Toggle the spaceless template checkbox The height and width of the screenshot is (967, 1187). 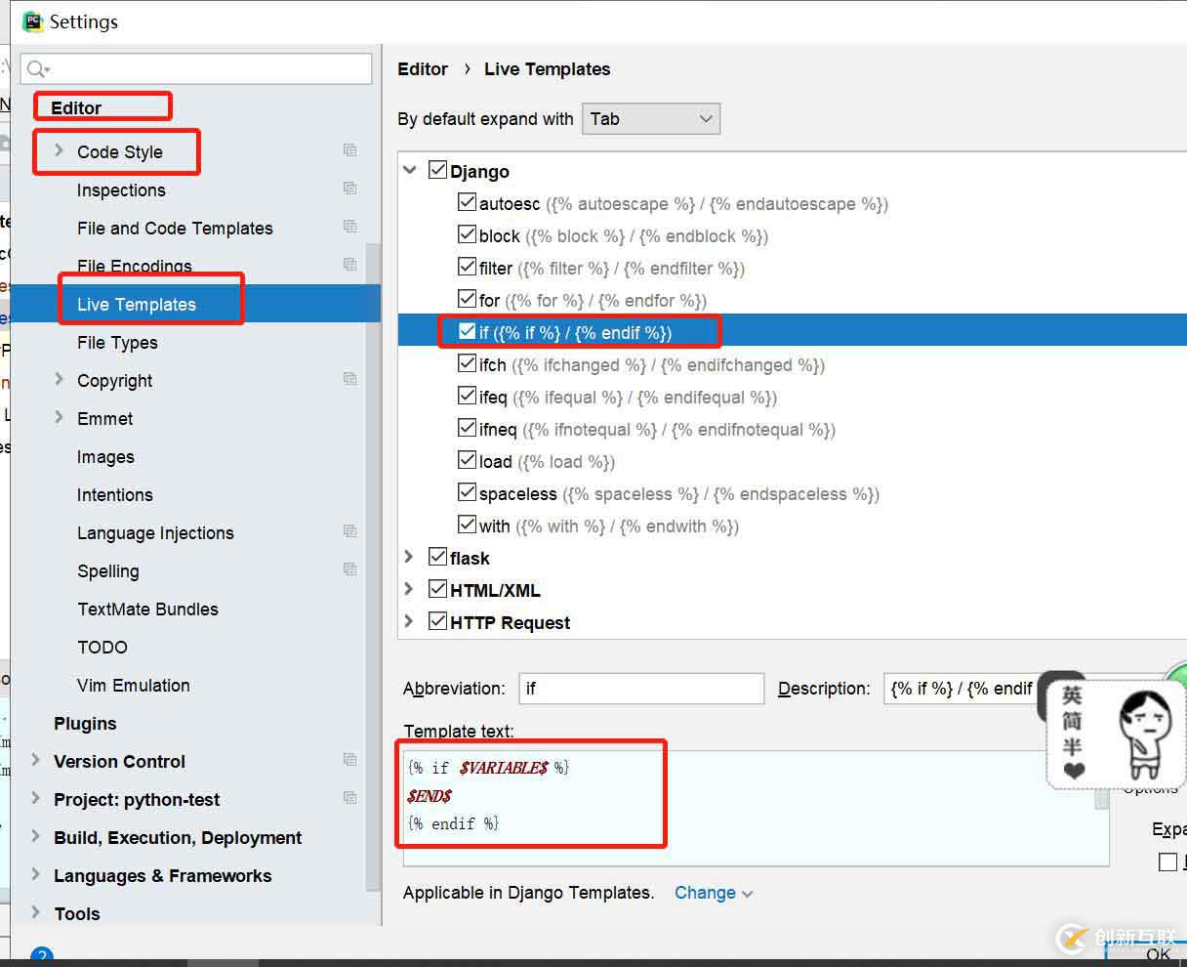467,493
